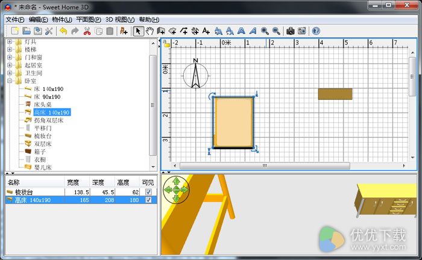Viewport: 422px width, 260px height.
Task: Sort furniture by 深度 column header
Action: tap(102, 182)
